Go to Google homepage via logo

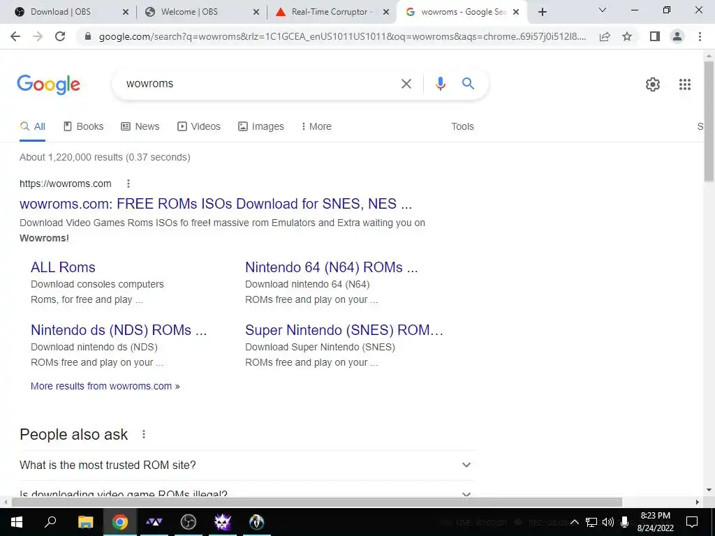pos(49,84)
